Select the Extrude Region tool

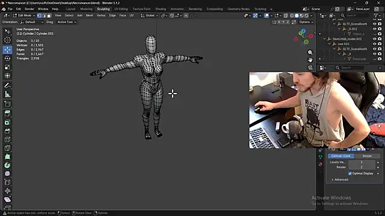tap(7, 113)
